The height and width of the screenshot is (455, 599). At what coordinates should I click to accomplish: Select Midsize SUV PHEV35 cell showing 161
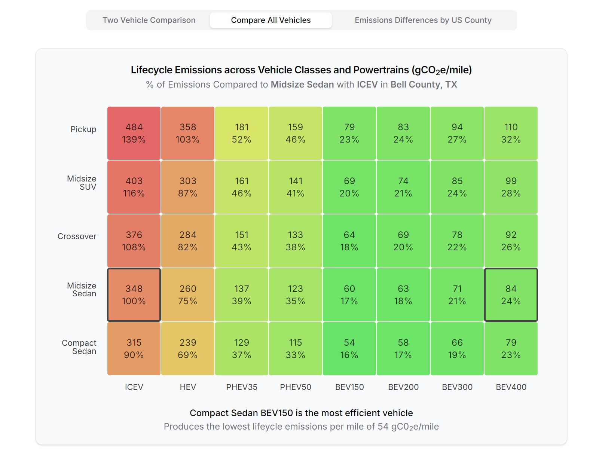(242, 187)
